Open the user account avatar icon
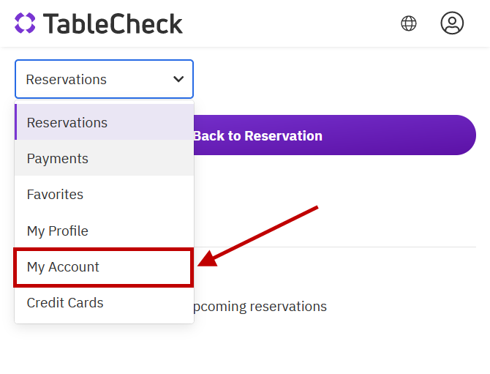This screenshot has width=490, height=374. [x=452, y=23]
